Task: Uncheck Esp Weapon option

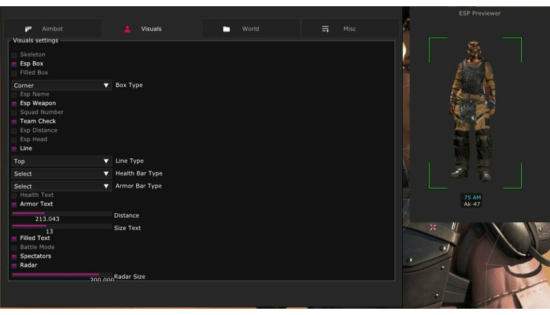Action: tap(14, 103)
